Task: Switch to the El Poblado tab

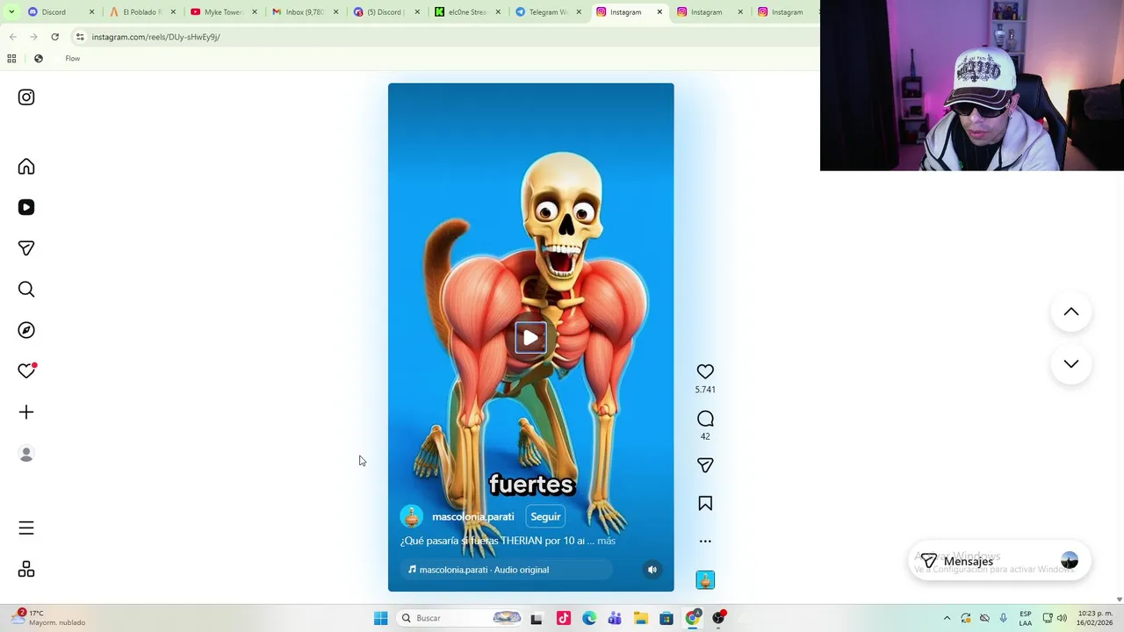Action: [x=141, y=12]
